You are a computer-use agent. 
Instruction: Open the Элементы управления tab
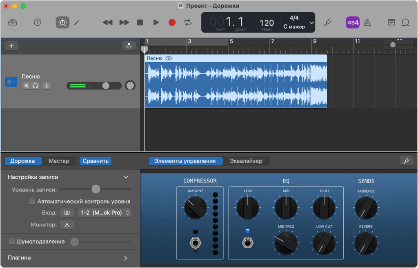pyautogui.click(x=185, y=161)
